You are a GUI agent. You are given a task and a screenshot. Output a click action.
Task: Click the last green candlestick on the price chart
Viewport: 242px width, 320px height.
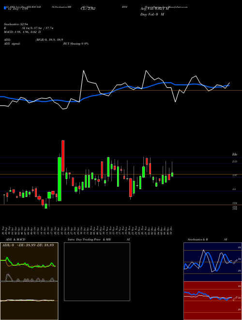[x=172, y=175]
